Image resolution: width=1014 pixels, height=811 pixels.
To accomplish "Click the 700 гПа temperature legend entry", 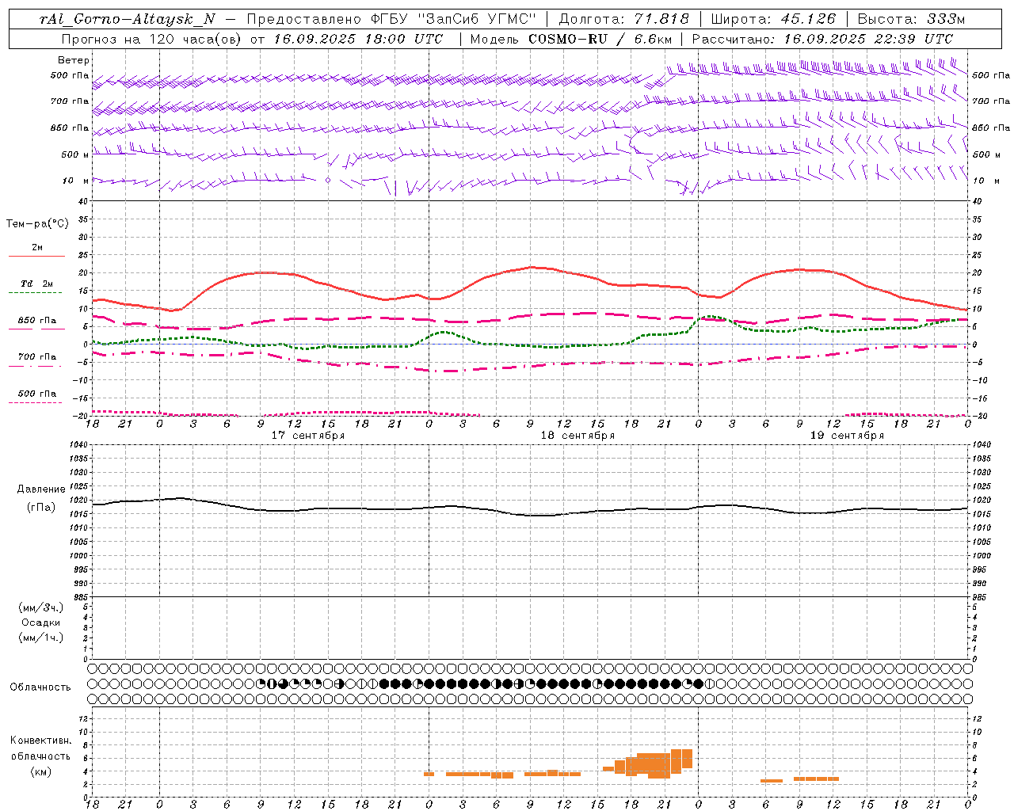I will (36, 357).
